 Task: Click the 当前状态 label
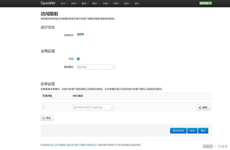[x=69, y=35]
